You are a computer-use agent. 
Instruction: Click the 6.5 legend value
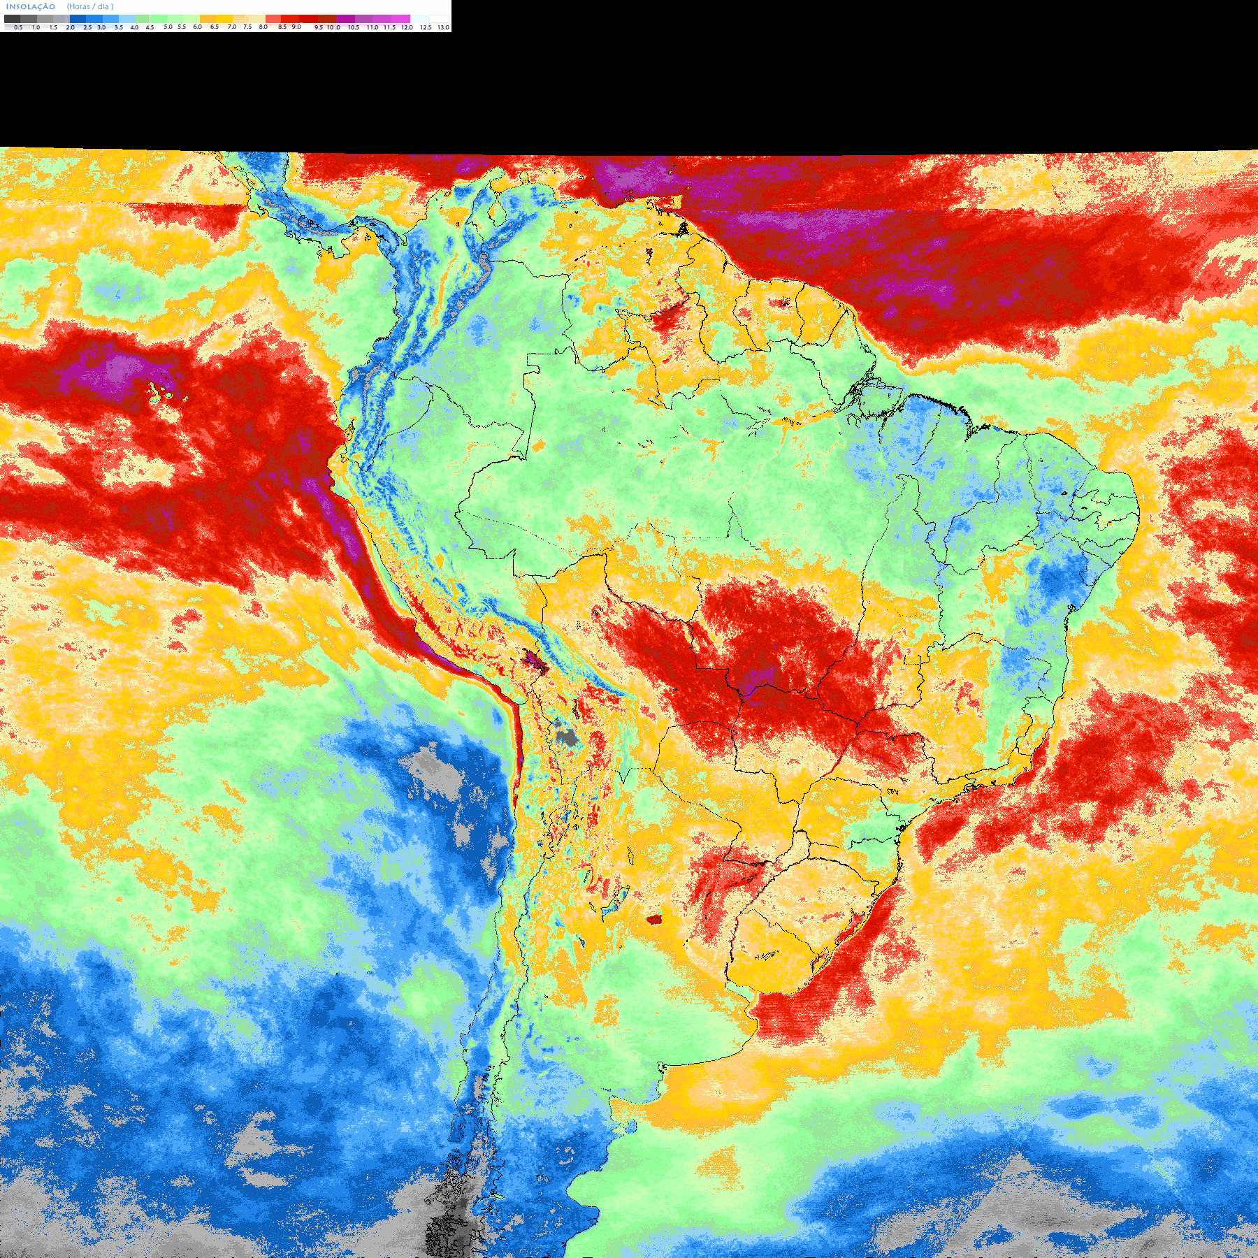click(x=215, y=27)
